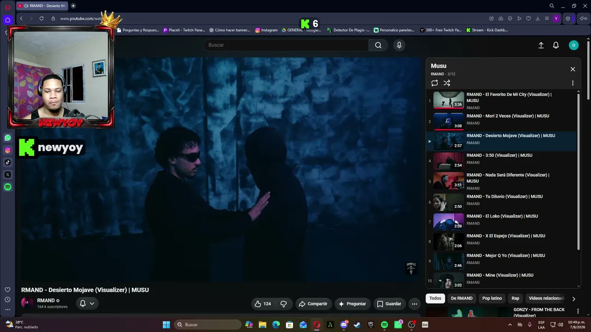Viewport: 591px width, 332px height.
Task: Open the address bar shield privacy icon
Action: tap(510, 18)
